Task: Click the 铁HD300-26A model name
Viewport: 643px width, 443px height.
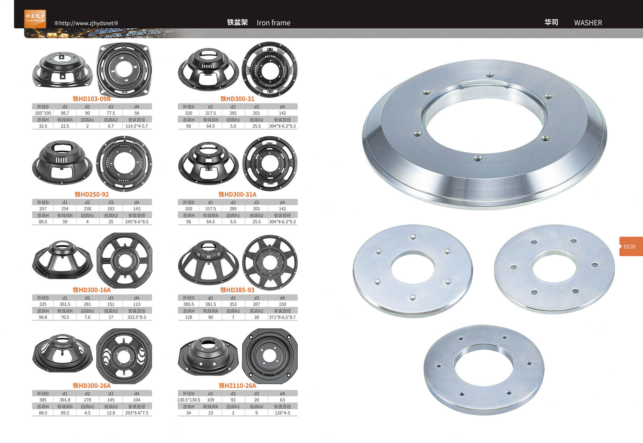Action: click(92, 386)
